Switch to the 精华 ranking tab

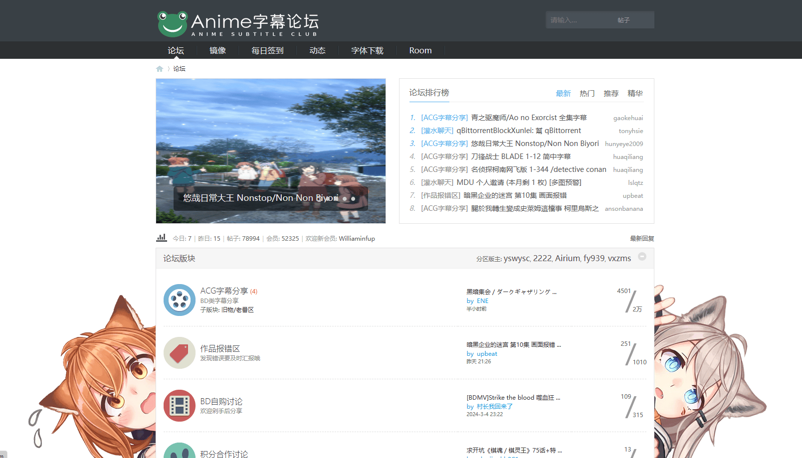[635, 93]
